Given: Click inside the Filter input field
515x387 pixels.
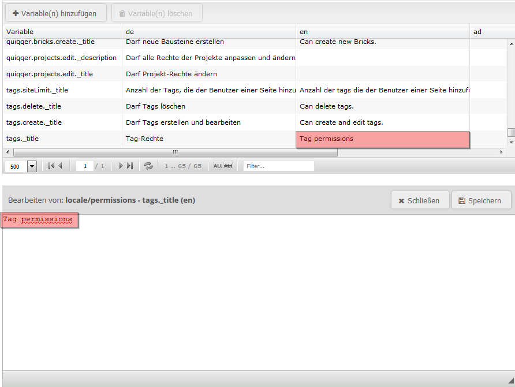Looking at the screenshot, I should point(278,166).
